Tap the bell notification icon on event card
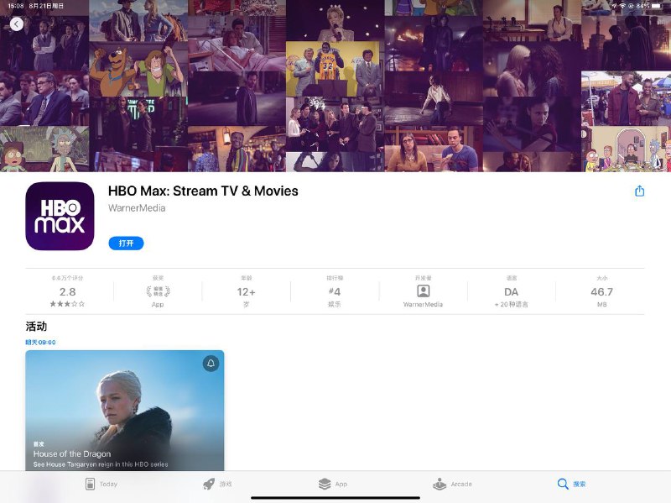The height and width of the screenshot is (503, 671). pos(211,364)
